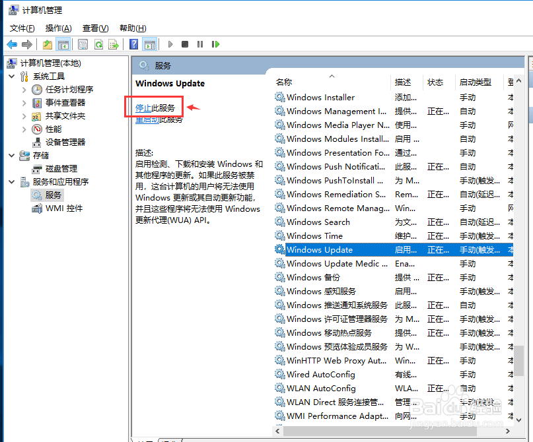Click the 重启动 link to restart service
533x442 pixels.
pyautogui.click(x=147, y=120)
